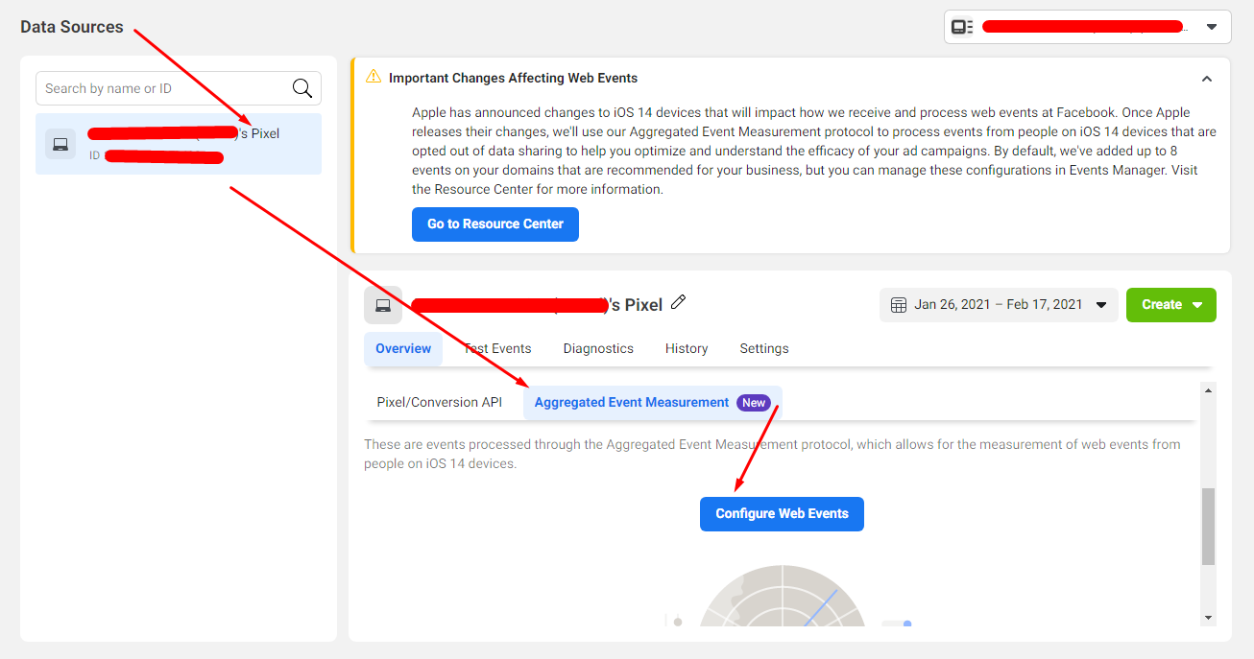Click the calendar icon in the date range picker
Viewport: 1254px width, 659px height.
tap(899, 305)
